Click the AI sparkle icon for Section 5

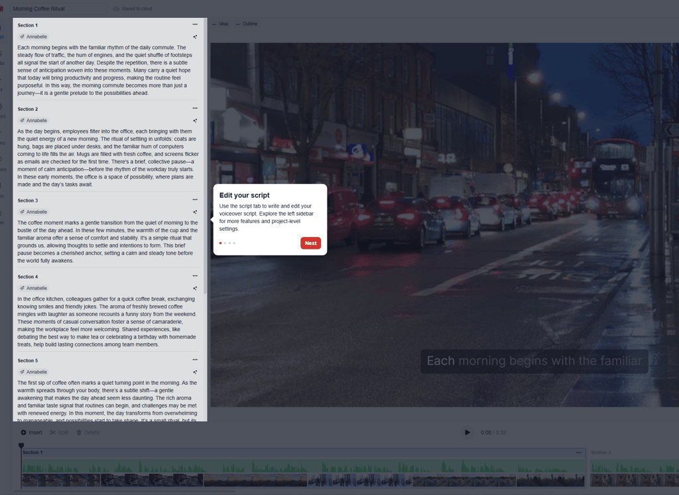pos(195,372)
